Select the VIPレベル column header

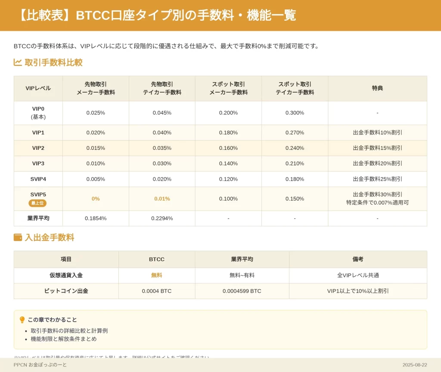point(38,88)
